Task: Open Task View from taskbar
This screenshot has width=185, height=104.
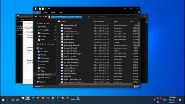Action: pos(17,100)
